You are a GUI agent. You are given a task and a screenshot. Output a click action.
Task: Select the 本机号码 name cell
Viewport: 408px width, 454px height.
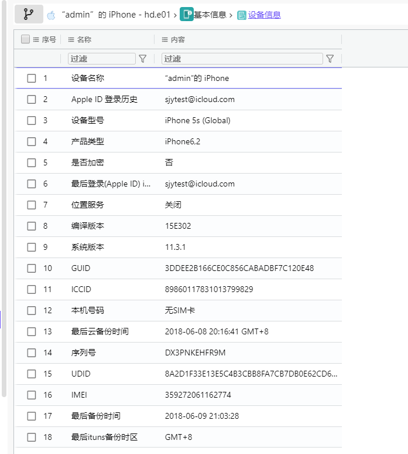point(88,311)
